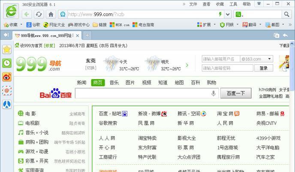295x172 pixels.
Task: Click the restore closed tab arrow icon
Action: pyautogui.click(x=285, y=35)
